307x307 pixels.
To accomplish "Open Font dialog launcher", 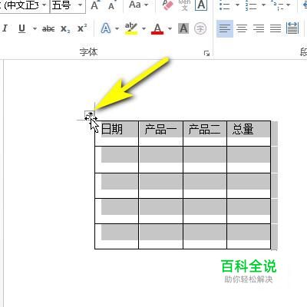I will coord(206,53).
